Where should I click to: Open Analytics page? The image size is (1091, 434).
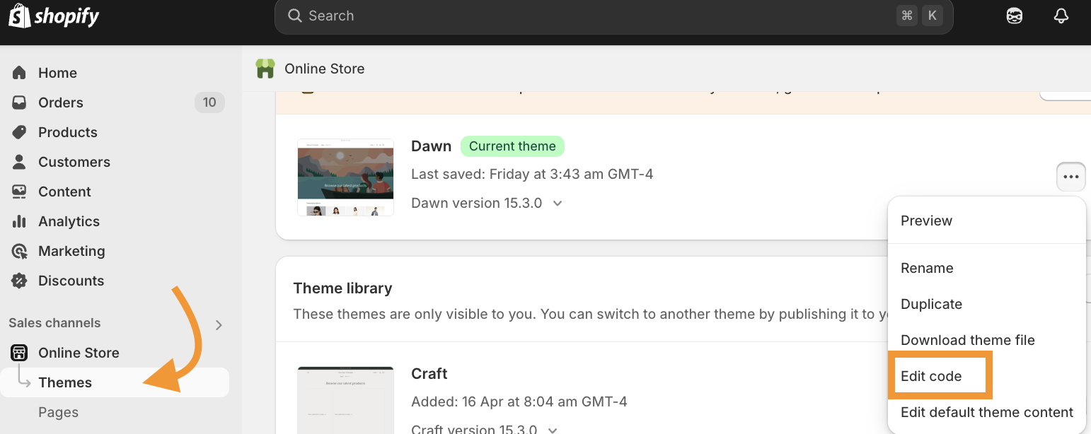69,221
